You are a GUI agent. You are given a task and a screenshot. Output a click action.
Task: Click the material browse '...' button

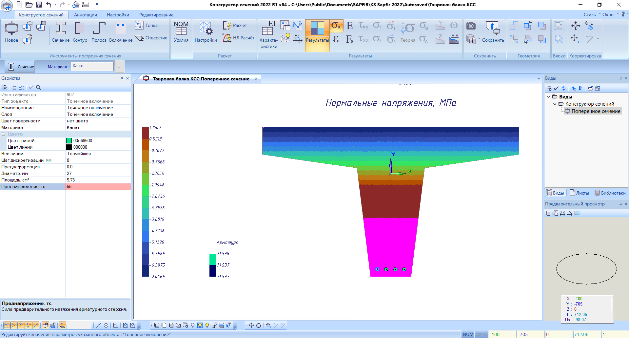tap(120, 67)
